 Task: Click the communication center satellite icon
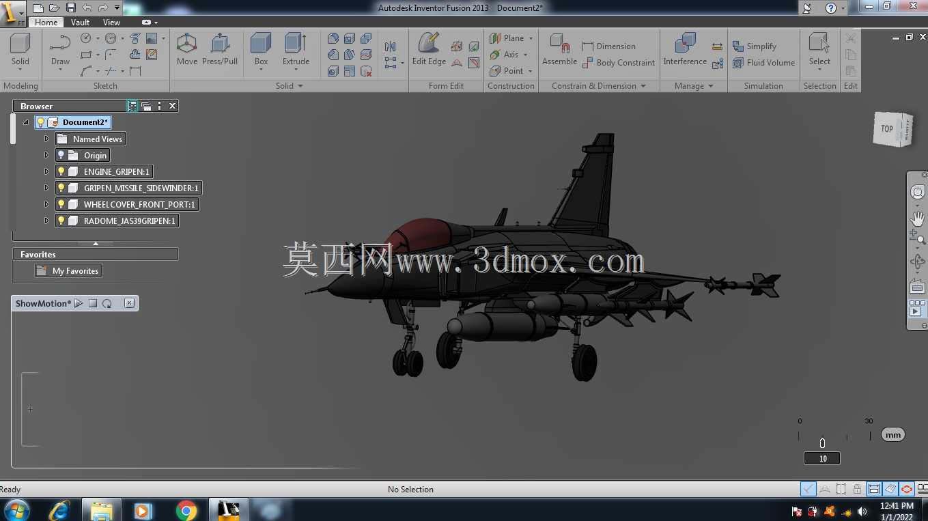tap(808, 8)
